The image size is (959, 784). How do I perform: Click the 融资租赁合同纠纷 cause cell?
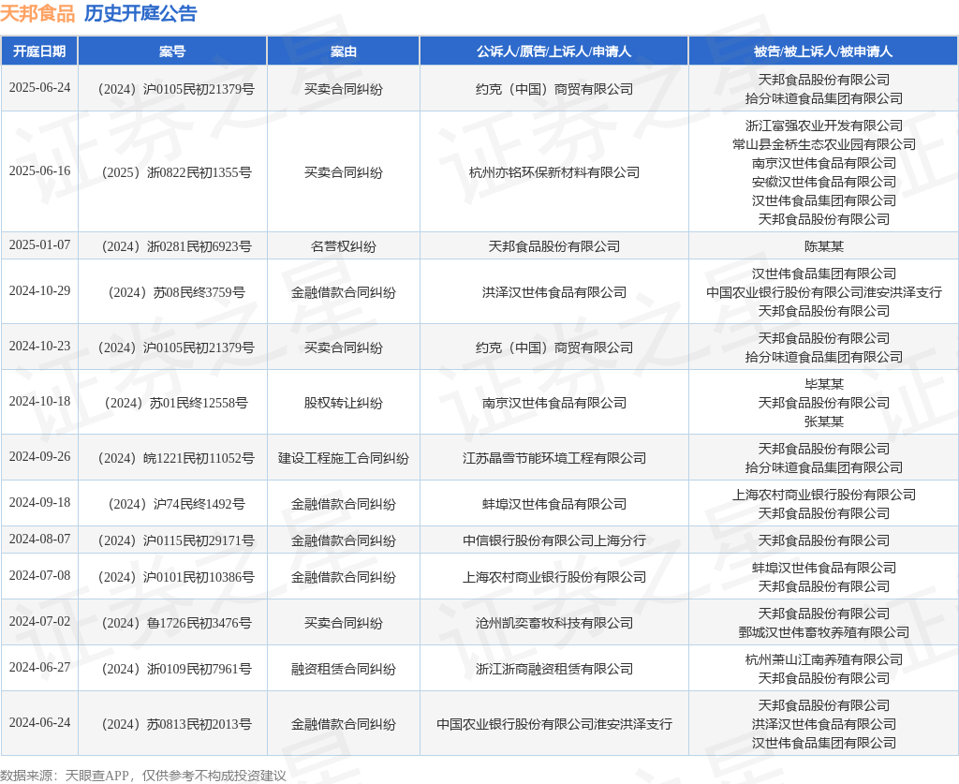click(343, 669)
